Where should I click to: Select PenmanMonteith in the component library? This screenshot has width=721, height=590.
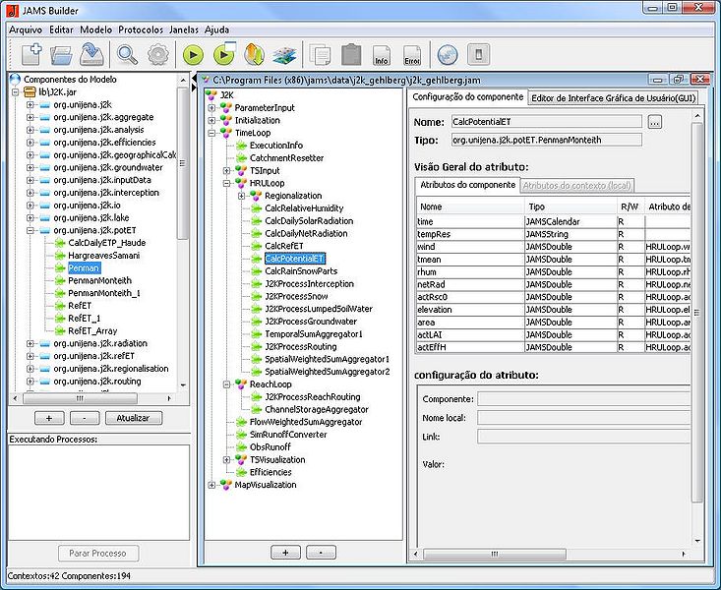(x=99, y=280)
